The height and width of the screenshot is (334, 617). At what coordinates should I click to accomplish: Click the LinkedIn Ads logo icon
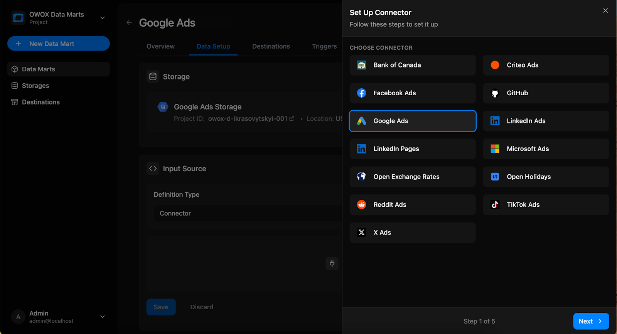click(x=495, y=121)
